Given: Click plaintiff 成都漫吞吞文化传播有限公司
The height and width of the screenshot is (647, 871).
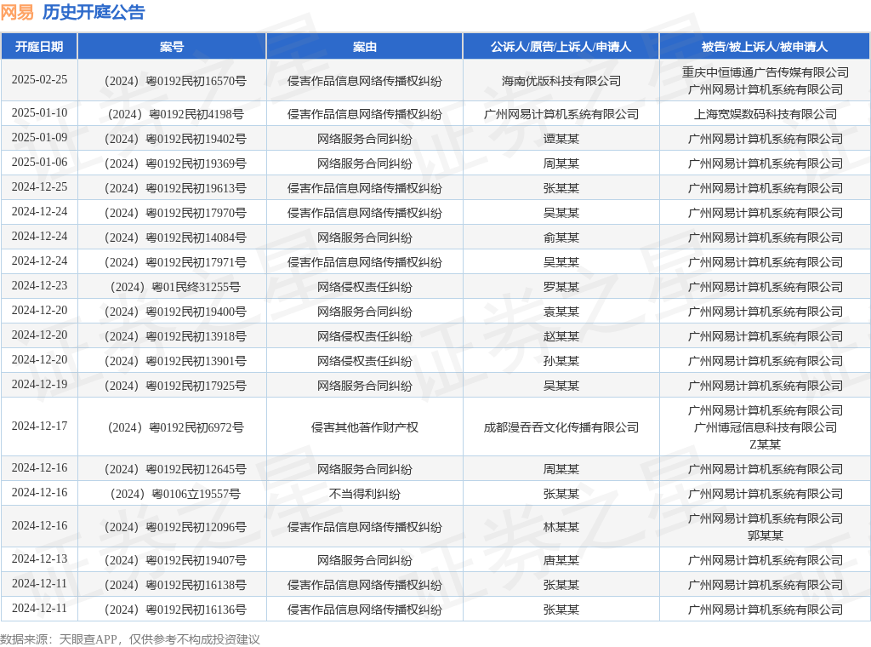Looking at the screenshot, I should (561, 427).
